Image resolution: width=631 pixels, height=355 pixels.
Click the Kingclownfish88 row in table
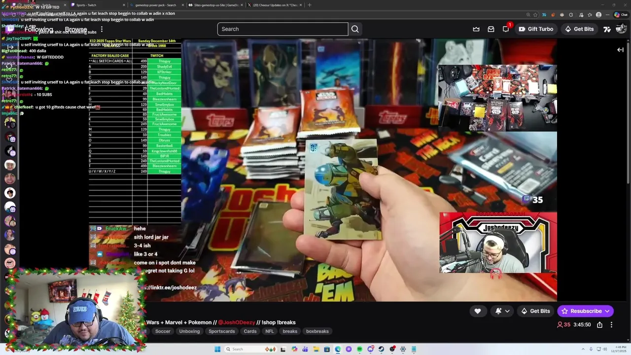click(135, 150)
